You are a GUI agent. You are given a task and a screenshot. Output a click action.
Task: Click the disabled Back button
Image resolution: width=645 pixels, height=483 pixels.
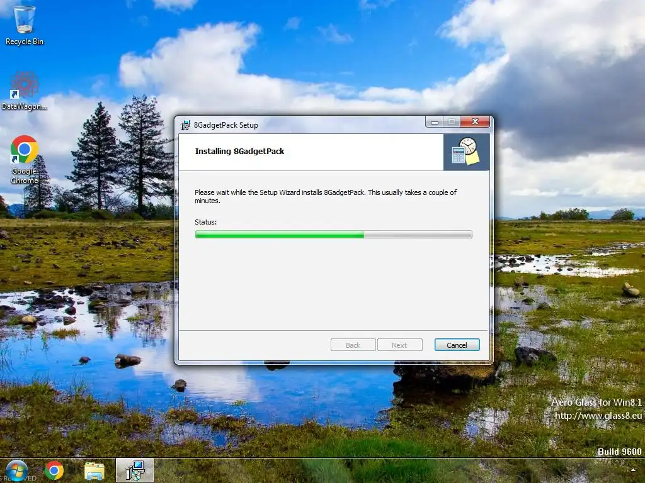coord(353,345)
